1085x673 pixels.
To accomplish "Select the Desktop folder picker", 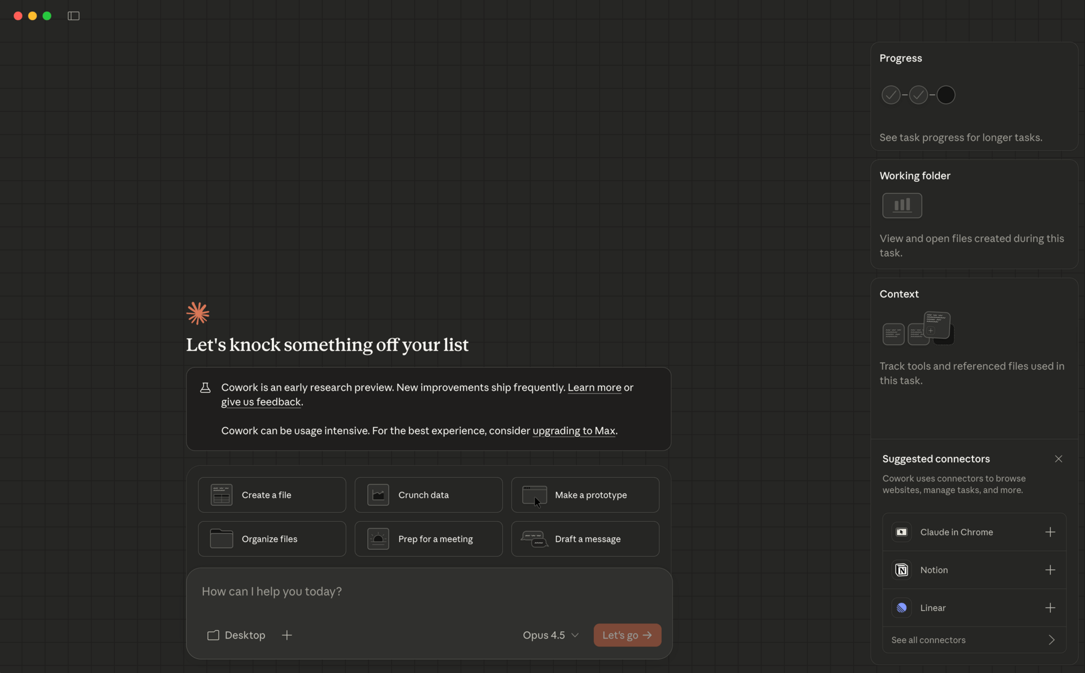I will [x=236, y=635].
